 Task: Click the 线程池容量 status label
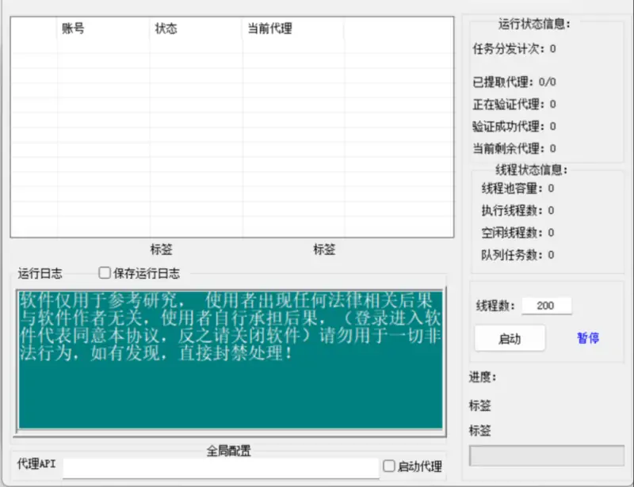pos(512,188)
